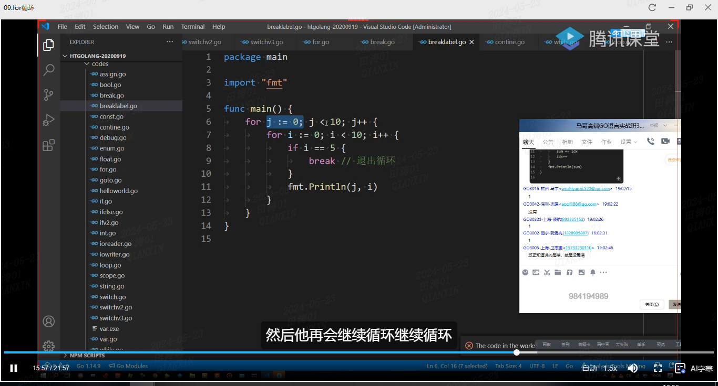Open the Run and Debug view icon

pos(49,120)
